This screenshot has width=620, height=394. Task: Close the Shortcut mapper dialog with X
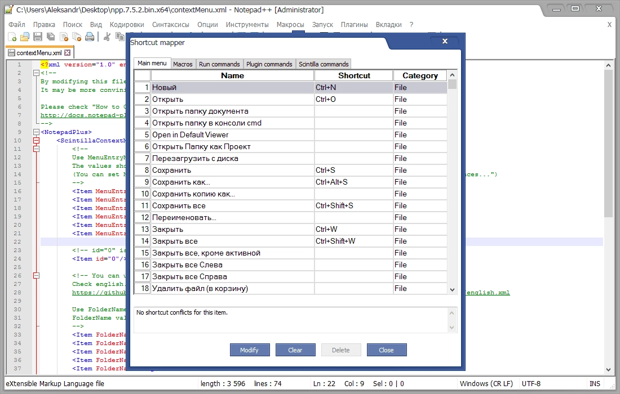[x=445, y=41]
